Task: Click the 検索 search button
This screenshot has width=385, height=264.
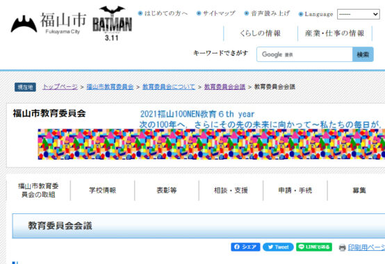Action: point(363,54)
